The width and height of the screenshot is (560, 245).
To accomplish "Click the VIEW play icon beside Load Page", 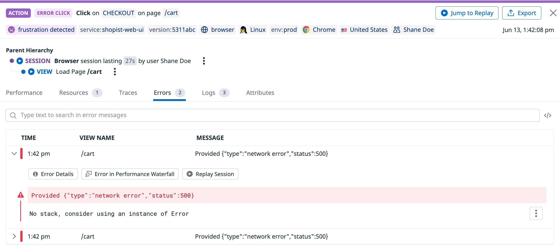I will click(x=31, y=72).
